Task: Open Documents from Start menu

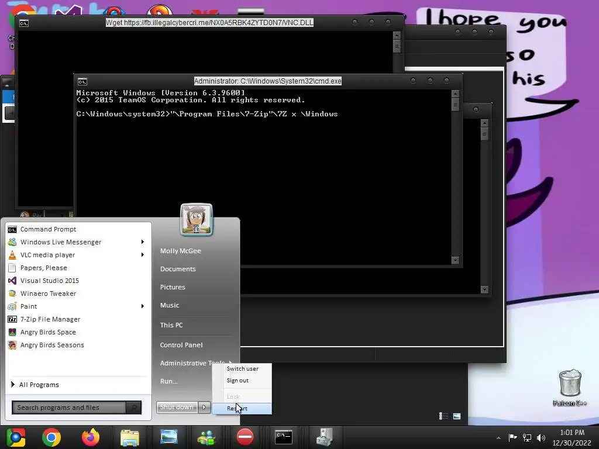Action: (x=178, y=269)
